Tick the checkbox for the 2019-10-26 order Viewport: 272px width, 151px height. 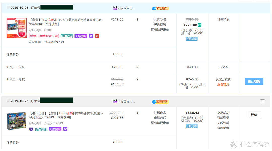[8, 7]
